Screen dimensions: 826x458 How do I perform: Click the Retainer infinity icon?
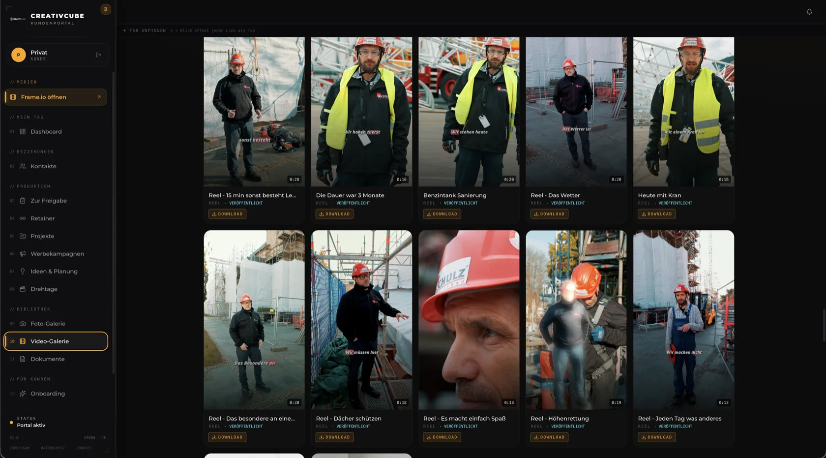[x=23, y=218]
